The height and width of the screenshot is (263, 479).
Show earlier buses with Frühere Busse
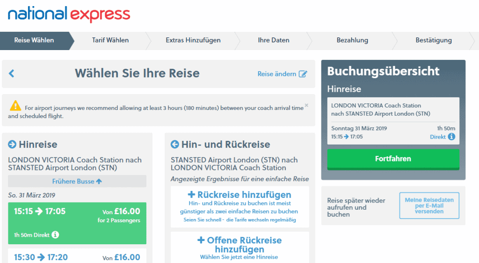click(x=77, y=181)
